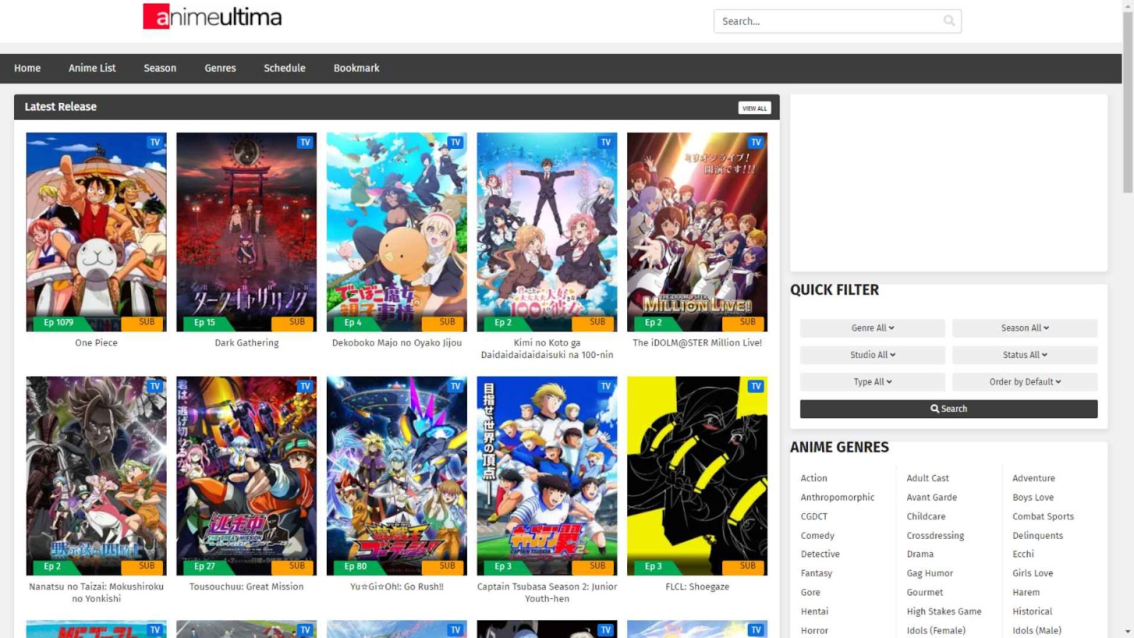Select the Adult Cast genre link

pos(928,478)
